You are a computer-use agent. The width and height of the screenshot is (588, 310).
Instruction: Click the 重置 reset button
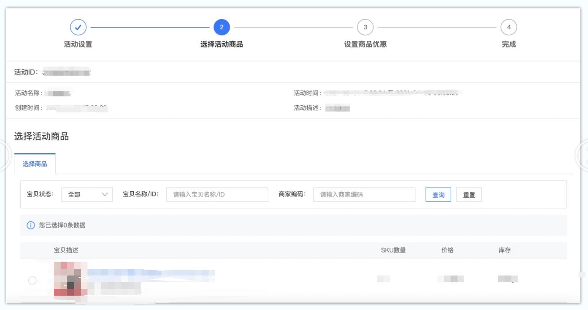[x=469, y=194]
